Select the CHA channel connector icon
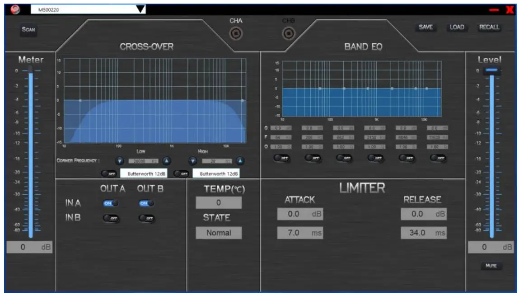519x295 pixels. pos(236,33)
